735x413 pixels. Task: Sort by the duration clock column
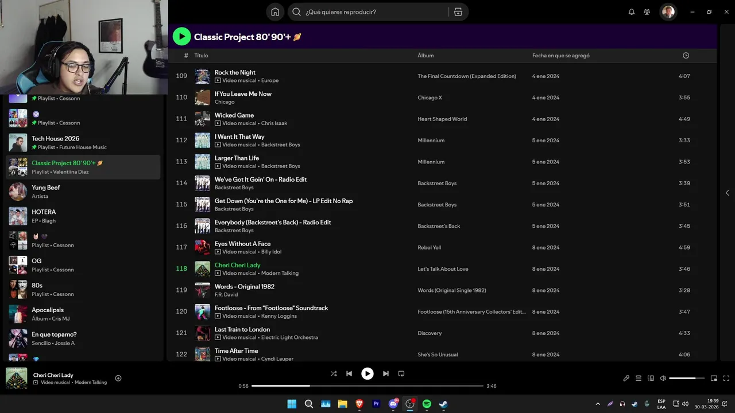(x=686, y=56)
